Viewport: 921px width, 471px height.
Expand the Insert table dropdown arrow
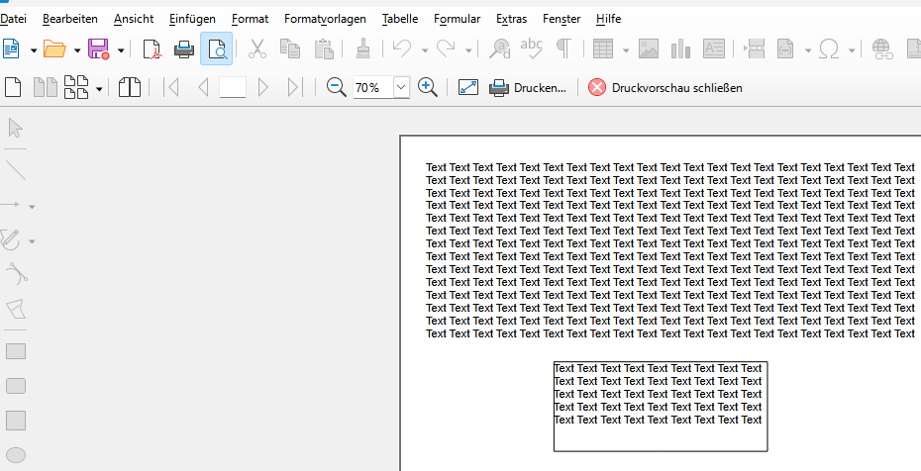626,50
